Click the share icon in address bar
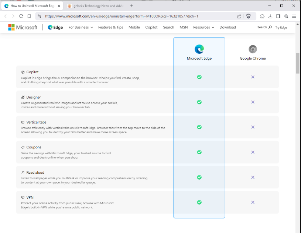The image size is (301, 233). click(x=239, y=16)
